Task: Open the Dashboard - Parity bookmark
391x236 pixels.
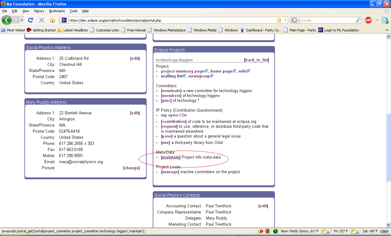Action: click(261, 30)
